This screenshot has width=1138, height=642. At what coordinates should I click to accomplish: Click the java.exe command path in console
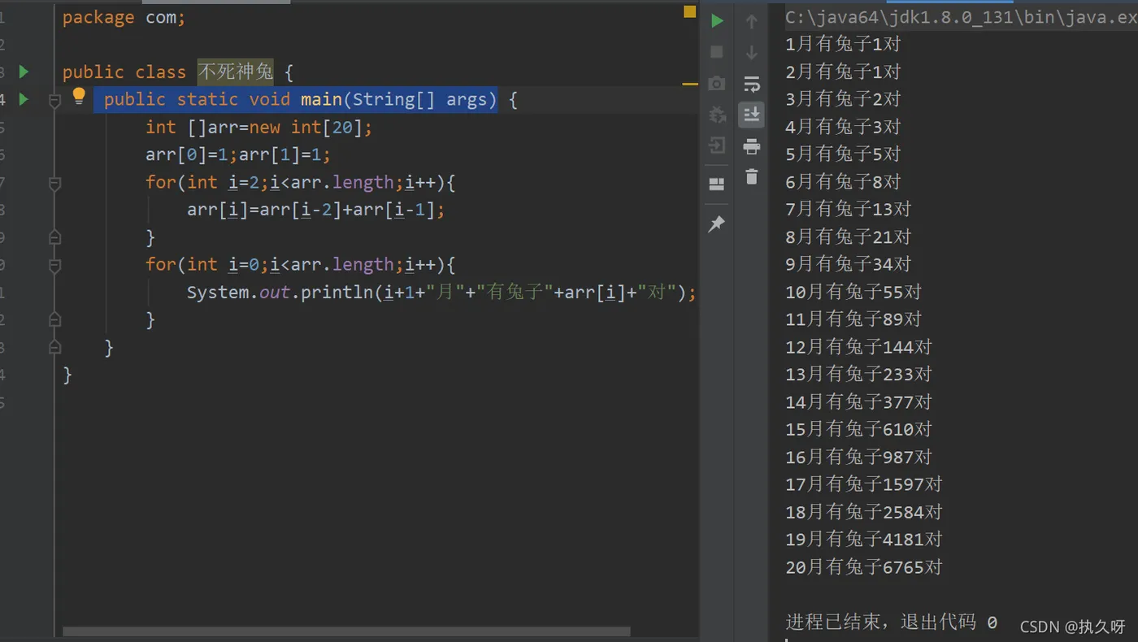[961, 17]
